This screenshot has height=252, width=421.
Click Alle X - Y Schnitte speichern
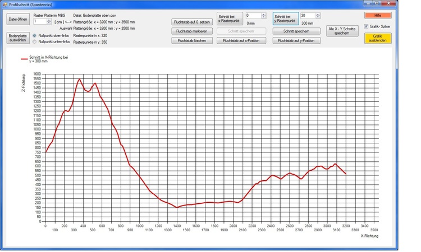tap(342, 31)
